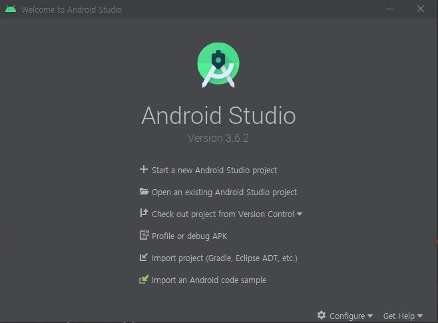Choose Profile or debug APK
Image resolution: width=438 pixels, height=323 pixels.
pos(190,236)
